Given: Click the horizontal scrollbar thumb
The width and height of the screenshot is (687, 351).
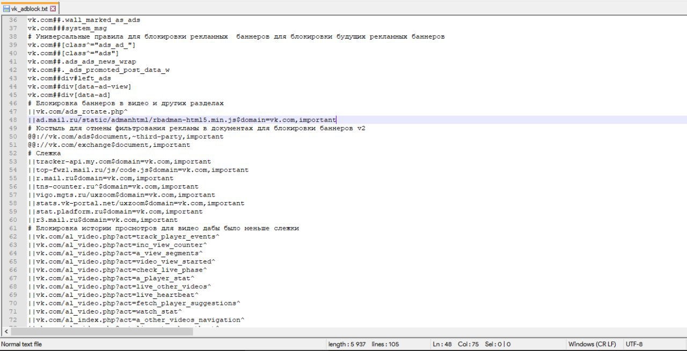Looking at the screenshot, I should pyautogui.click(x=101, y=332).
